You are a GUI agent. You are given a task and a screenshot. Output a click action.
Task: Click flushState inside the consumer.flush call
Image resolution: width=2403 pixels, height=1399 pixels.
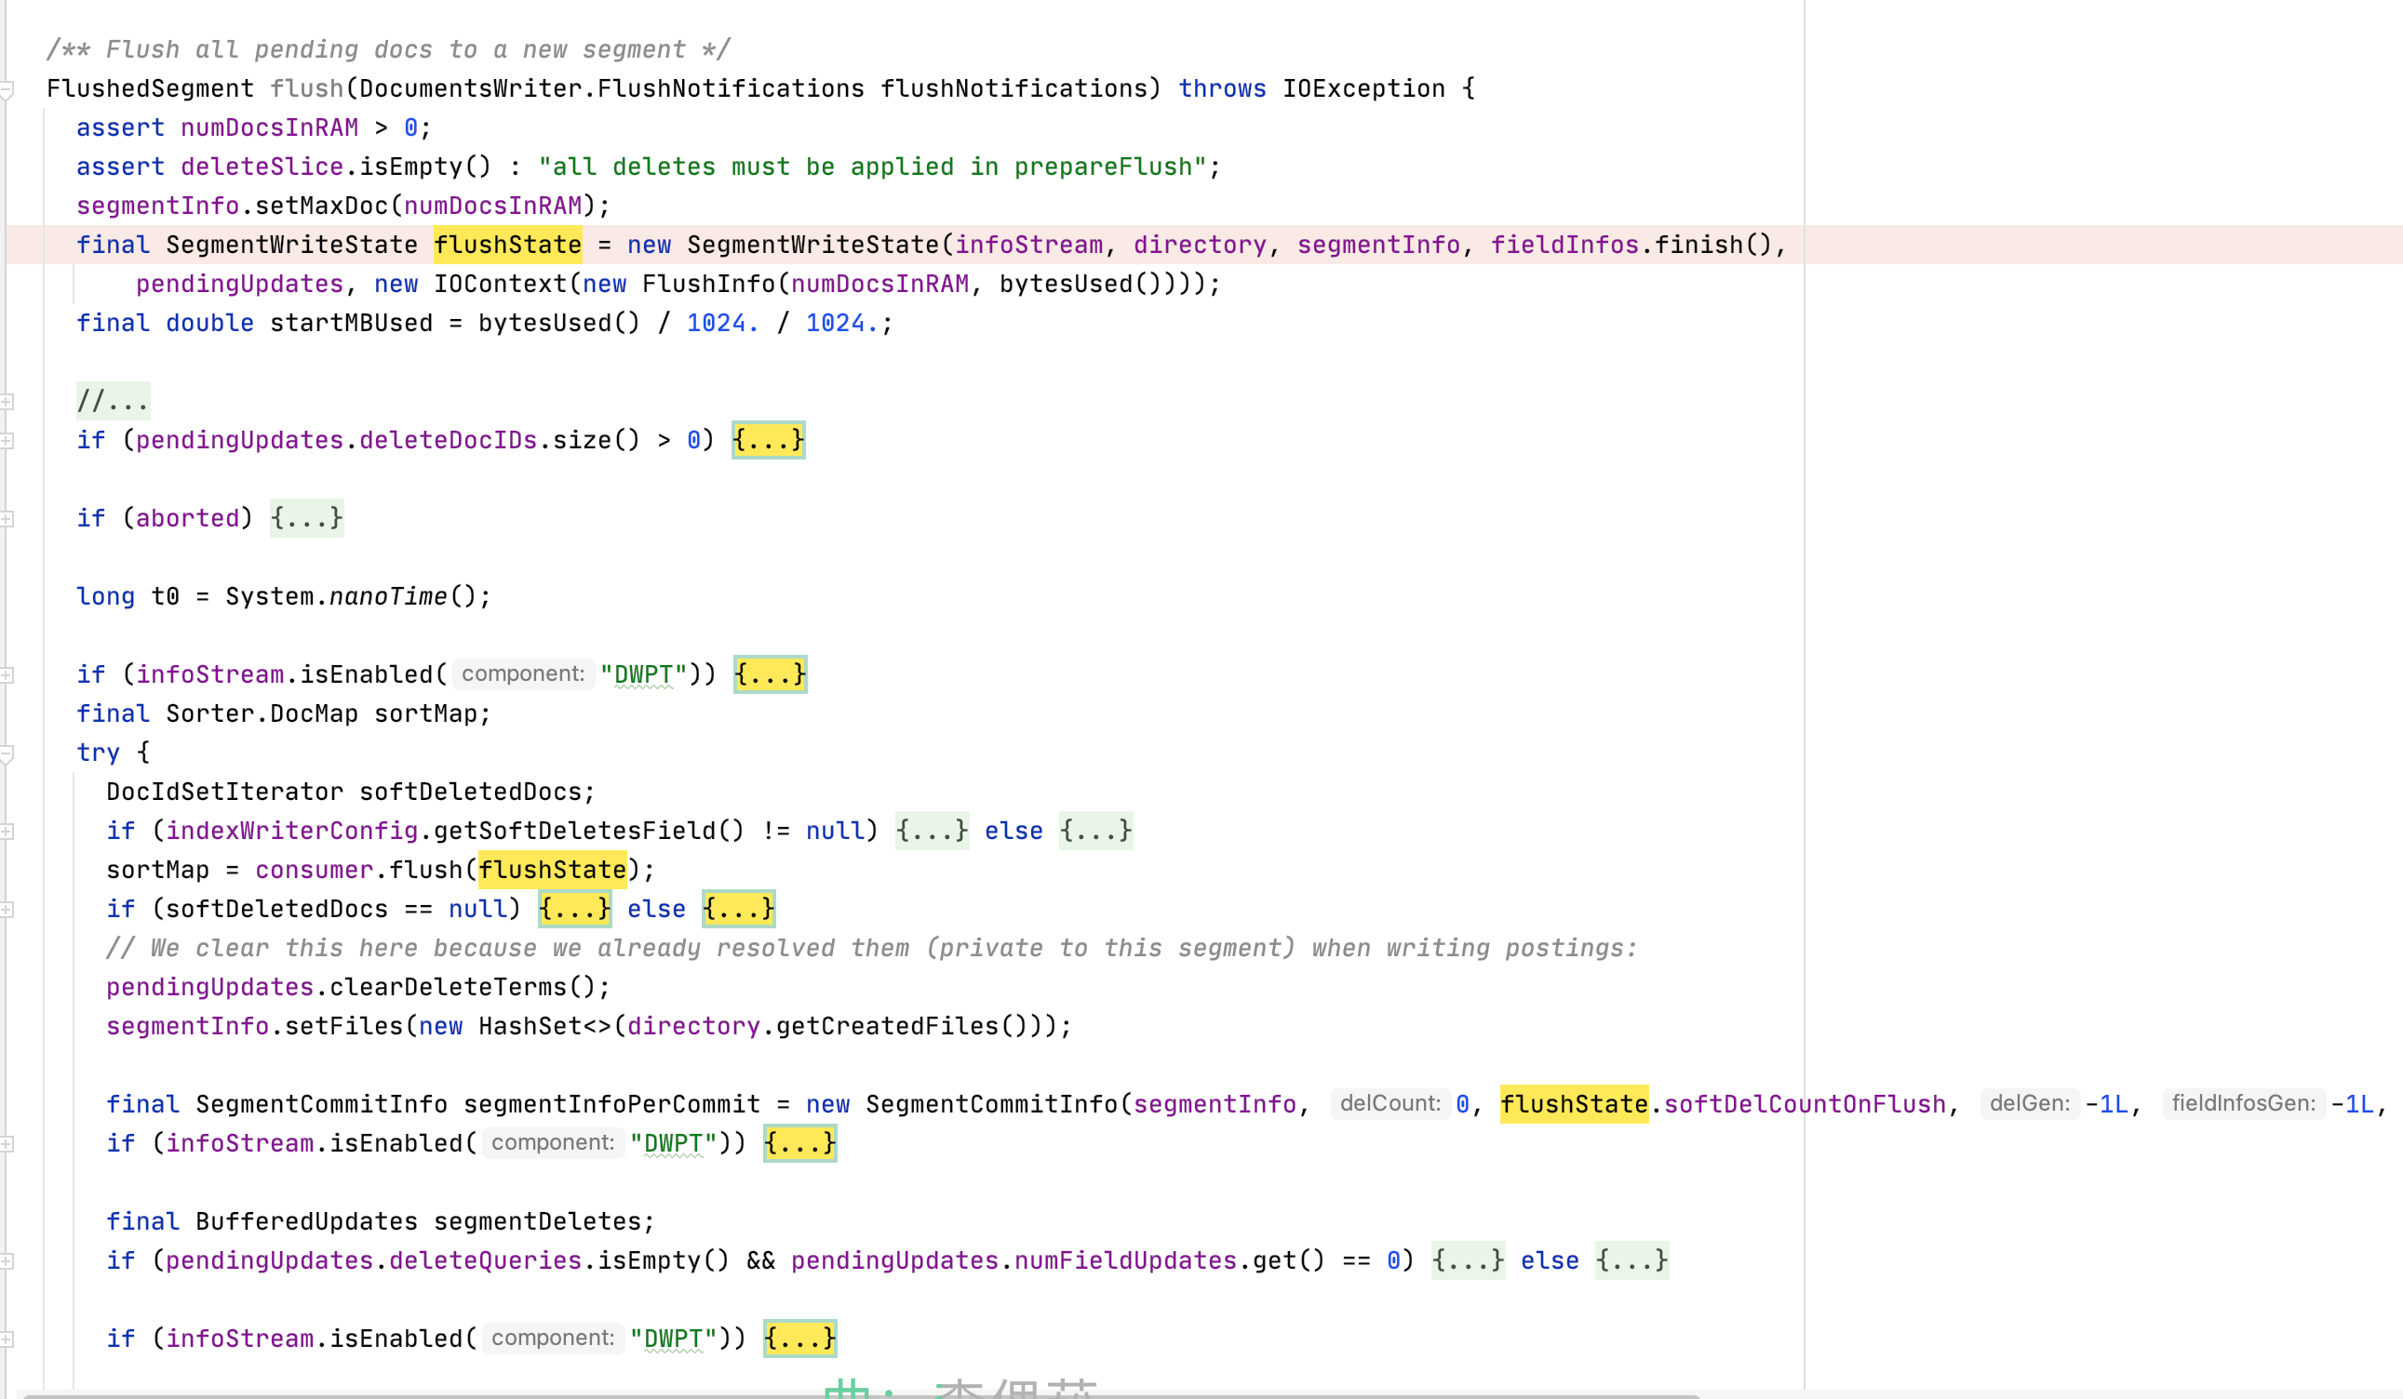tap(553, 869)
